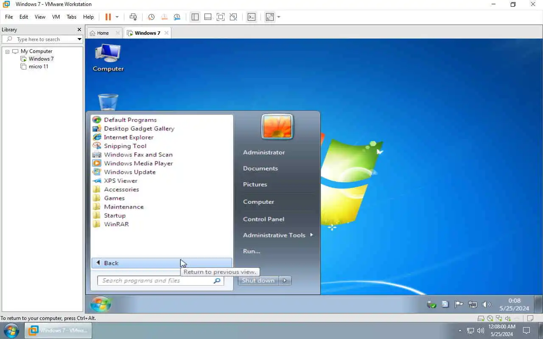Expand the Administrative Tools submenu
This screenshot has width=543, height=339.
311,235
